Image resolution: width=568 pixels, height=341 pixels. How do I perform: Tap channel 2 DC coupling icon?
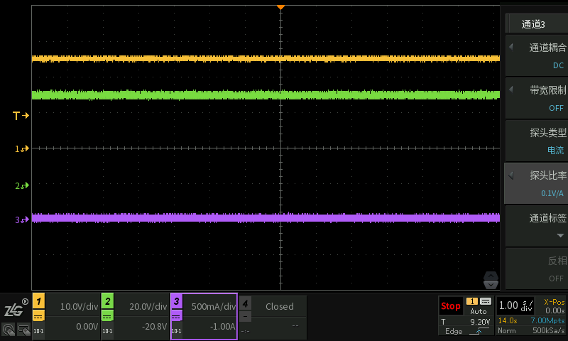[107, 317]
